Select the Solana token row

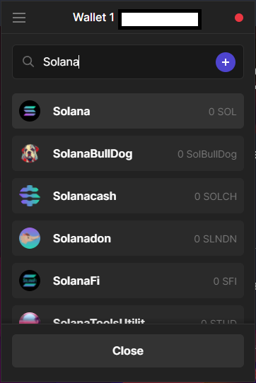pos(128,111)
